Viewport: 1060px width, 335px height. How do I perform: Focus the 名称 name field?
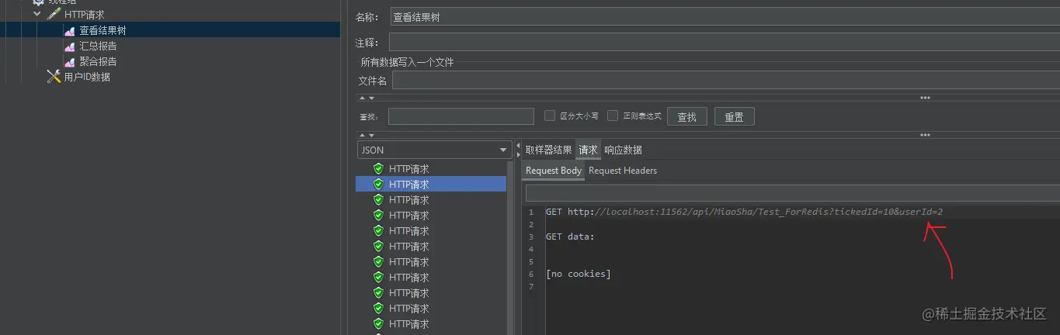[x=724, y=17]
